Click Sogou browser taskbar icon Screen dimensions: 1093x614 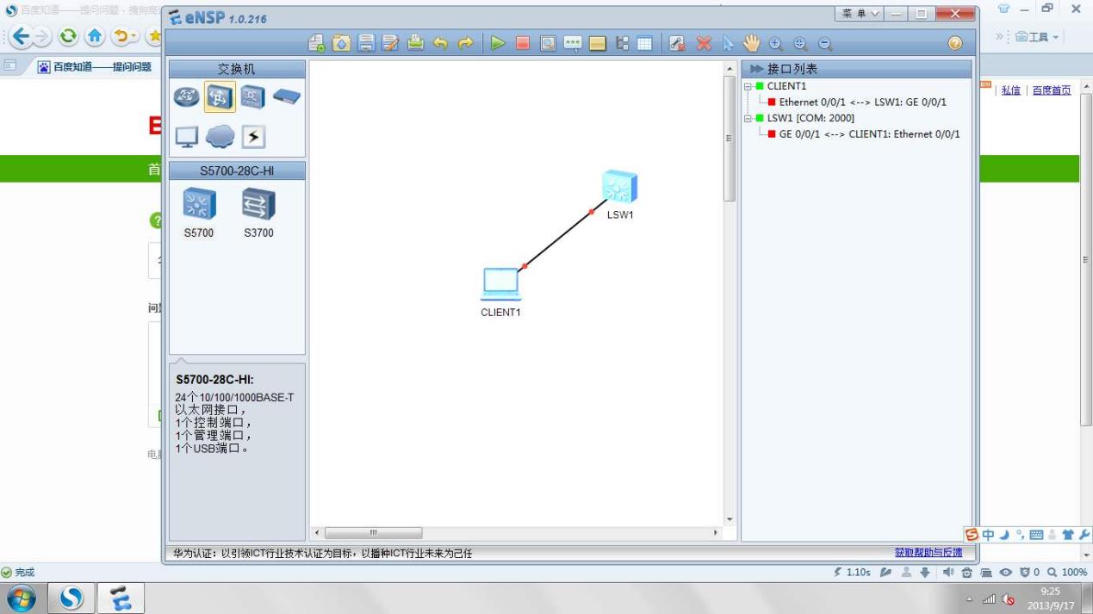click(71, 598)
